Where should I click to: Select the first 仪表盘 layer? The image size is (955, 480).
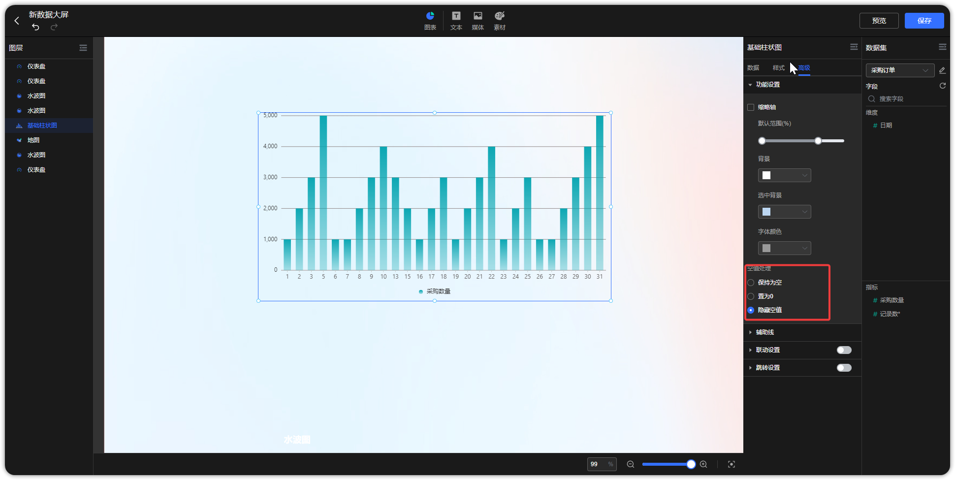(49, 66)
